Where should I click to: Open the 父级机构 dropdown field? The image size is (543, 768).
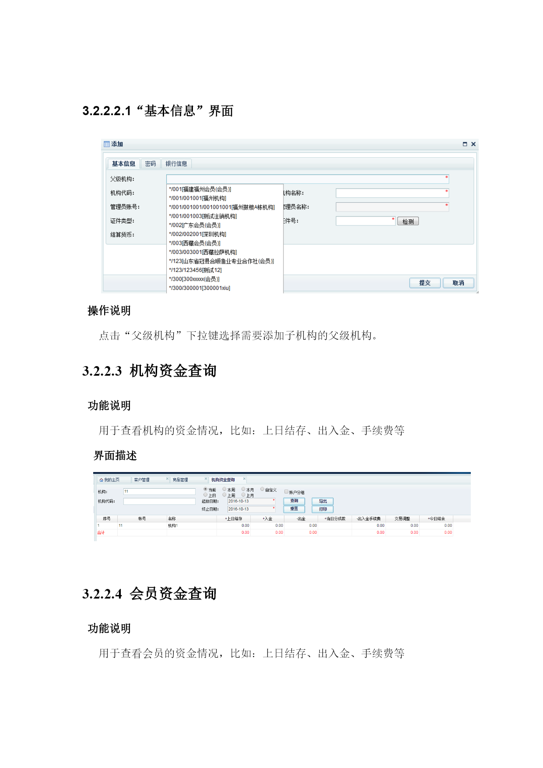pos(308,179)
